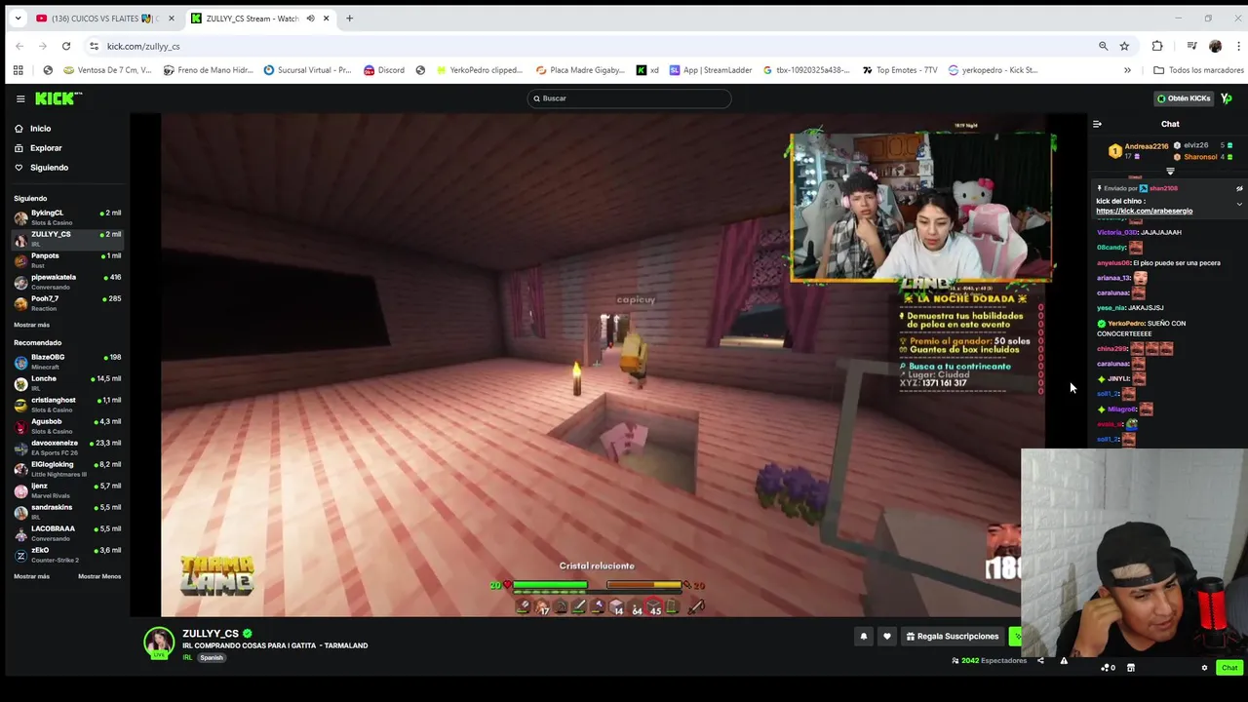Open chat settings gear
The width and height of the screenshot is (1248, 702).
pos(1204,668)
